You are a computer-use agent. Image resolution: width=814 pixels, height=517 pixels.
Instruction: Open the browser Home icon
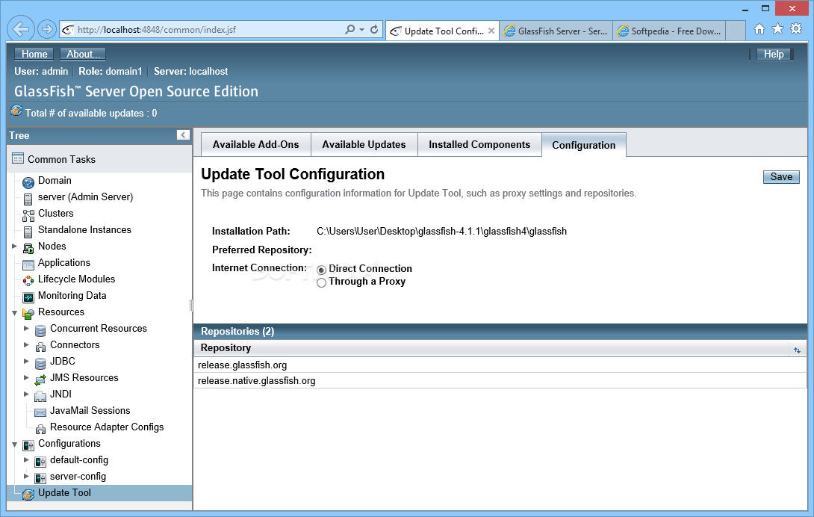[759, 29]
